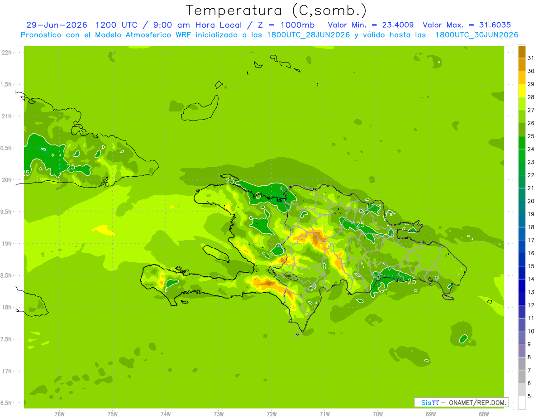Click the legend value '16'
This screenshot has width=543, height=420.
531,253
